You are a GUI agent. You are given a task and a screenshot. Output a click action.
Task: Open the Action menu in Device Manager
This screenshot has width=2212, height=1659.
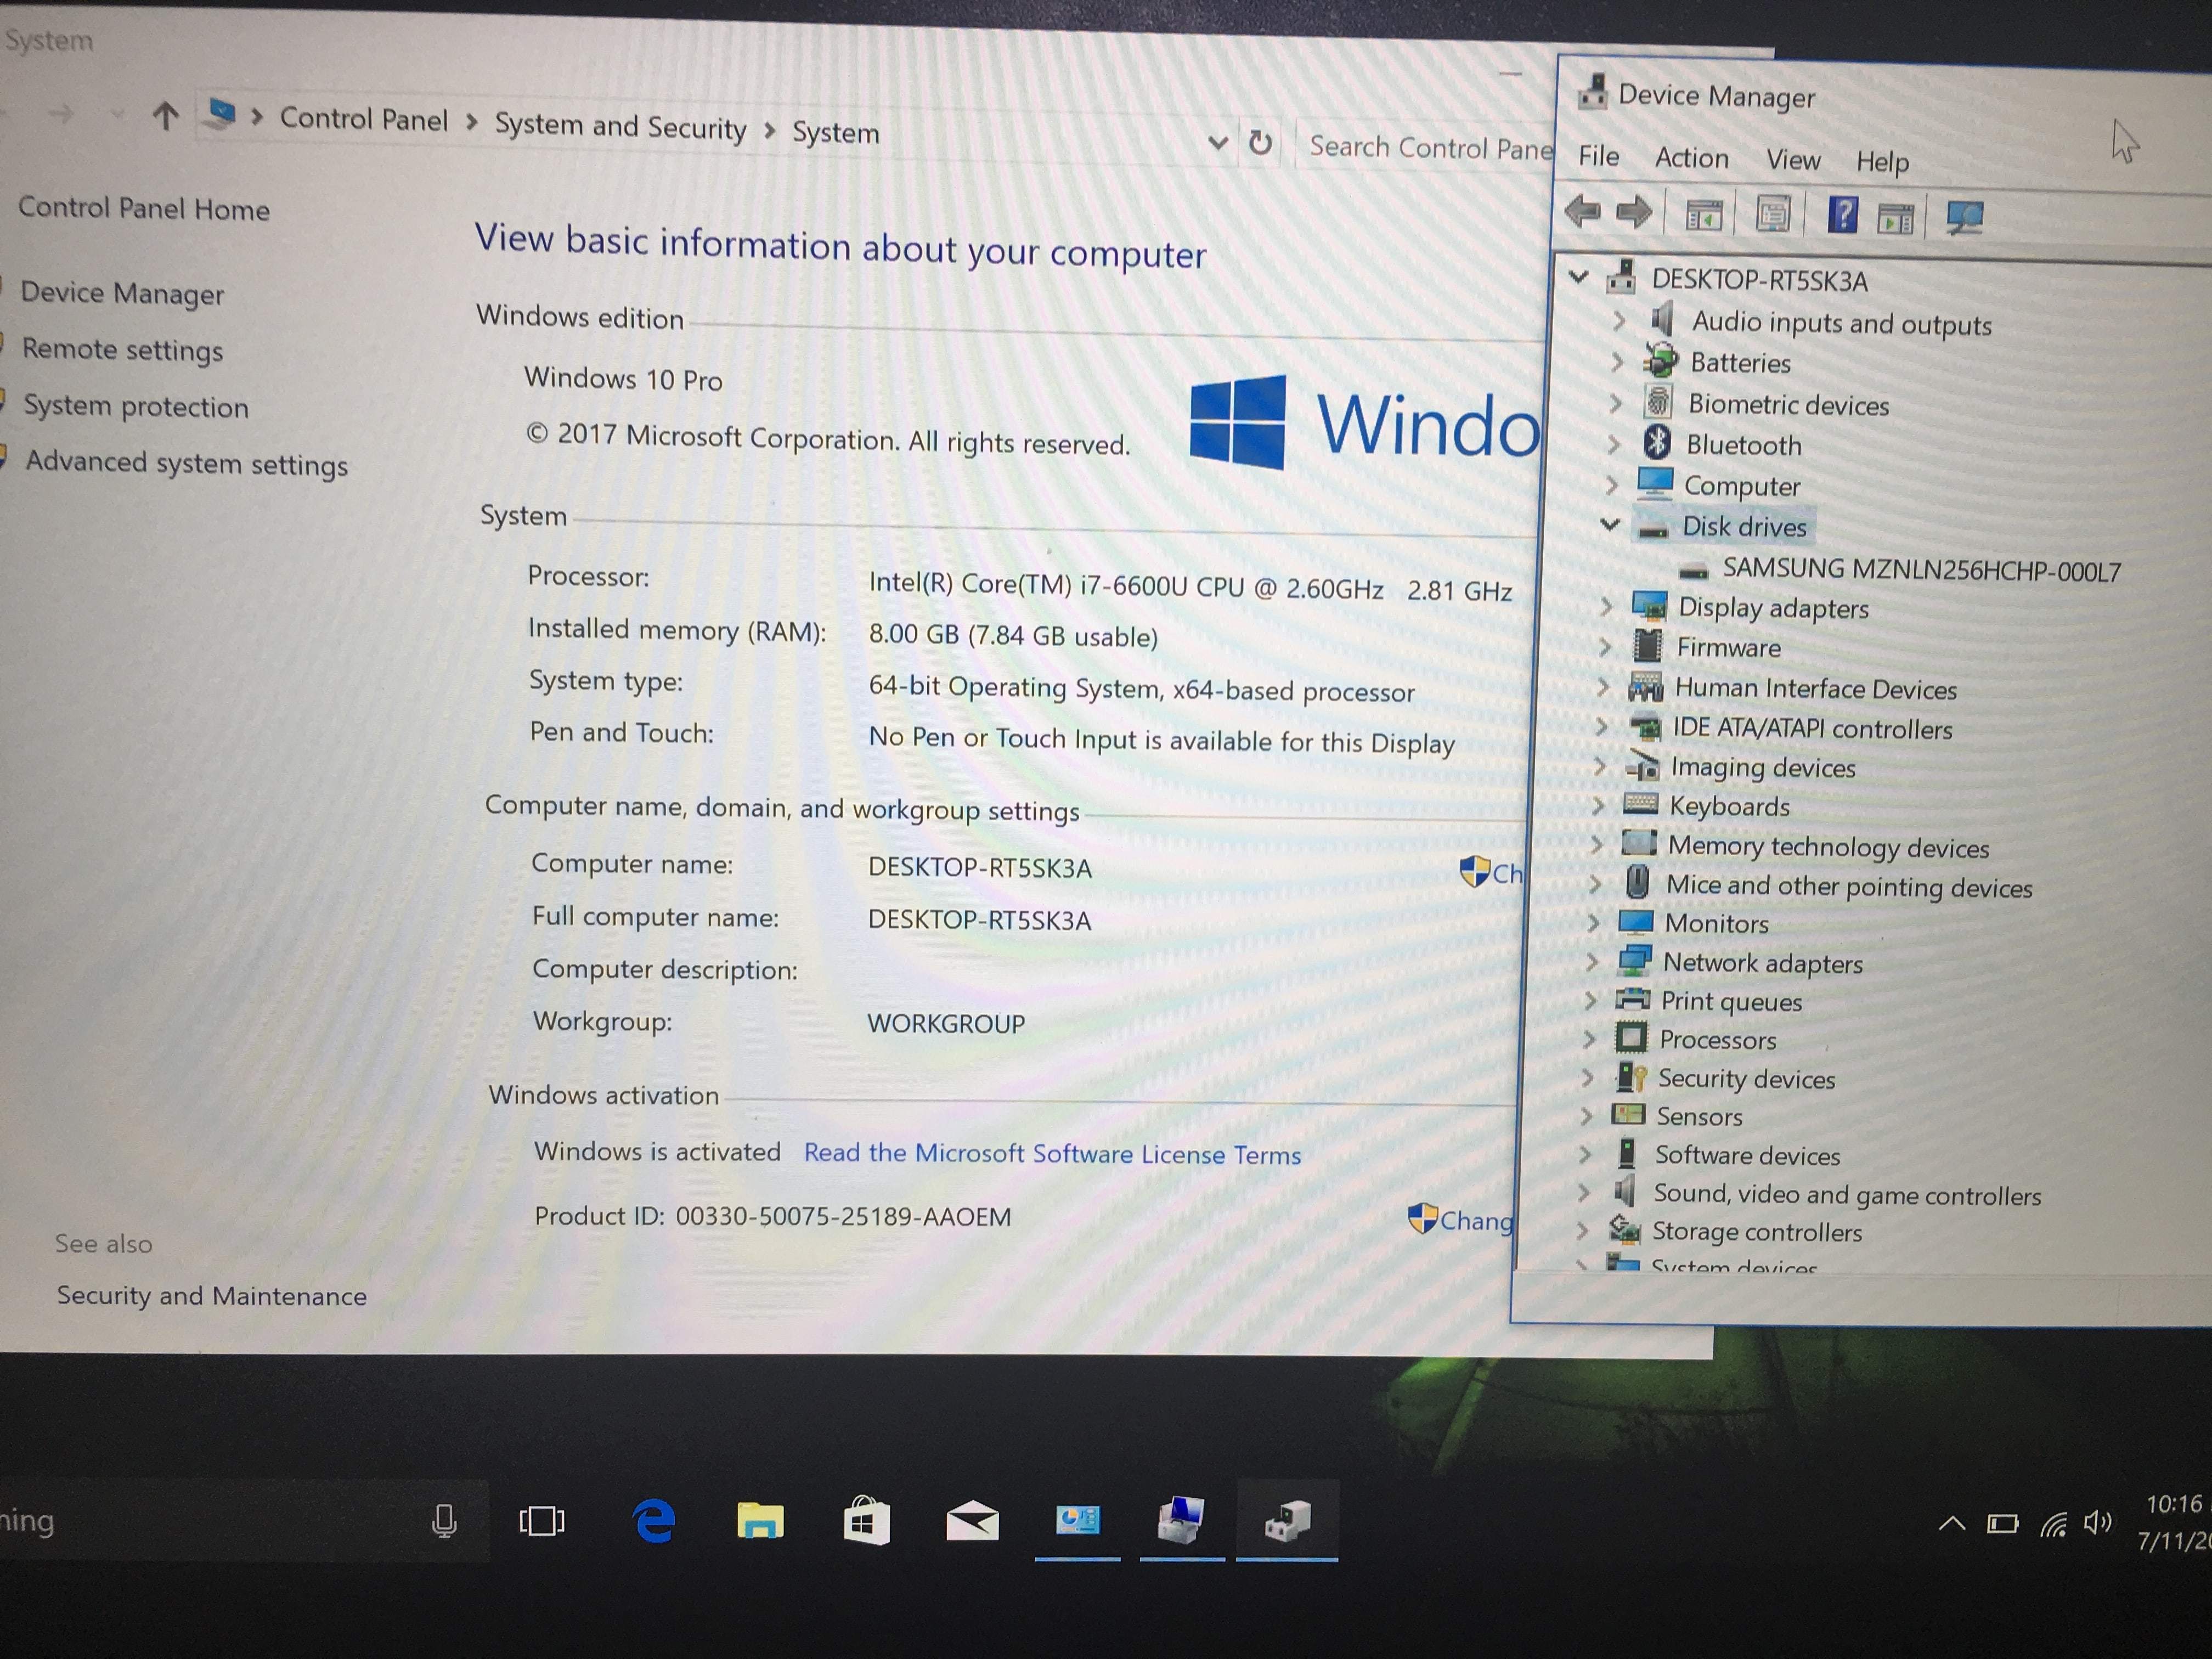(x=1691, y=158)
